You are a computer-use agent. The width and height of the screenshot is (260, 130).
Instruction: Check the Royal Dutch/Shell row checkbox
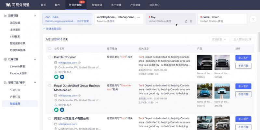coord(50,85)
